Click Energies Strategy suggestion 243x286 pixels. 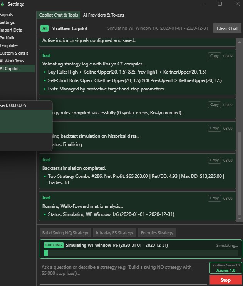point(157,233)
